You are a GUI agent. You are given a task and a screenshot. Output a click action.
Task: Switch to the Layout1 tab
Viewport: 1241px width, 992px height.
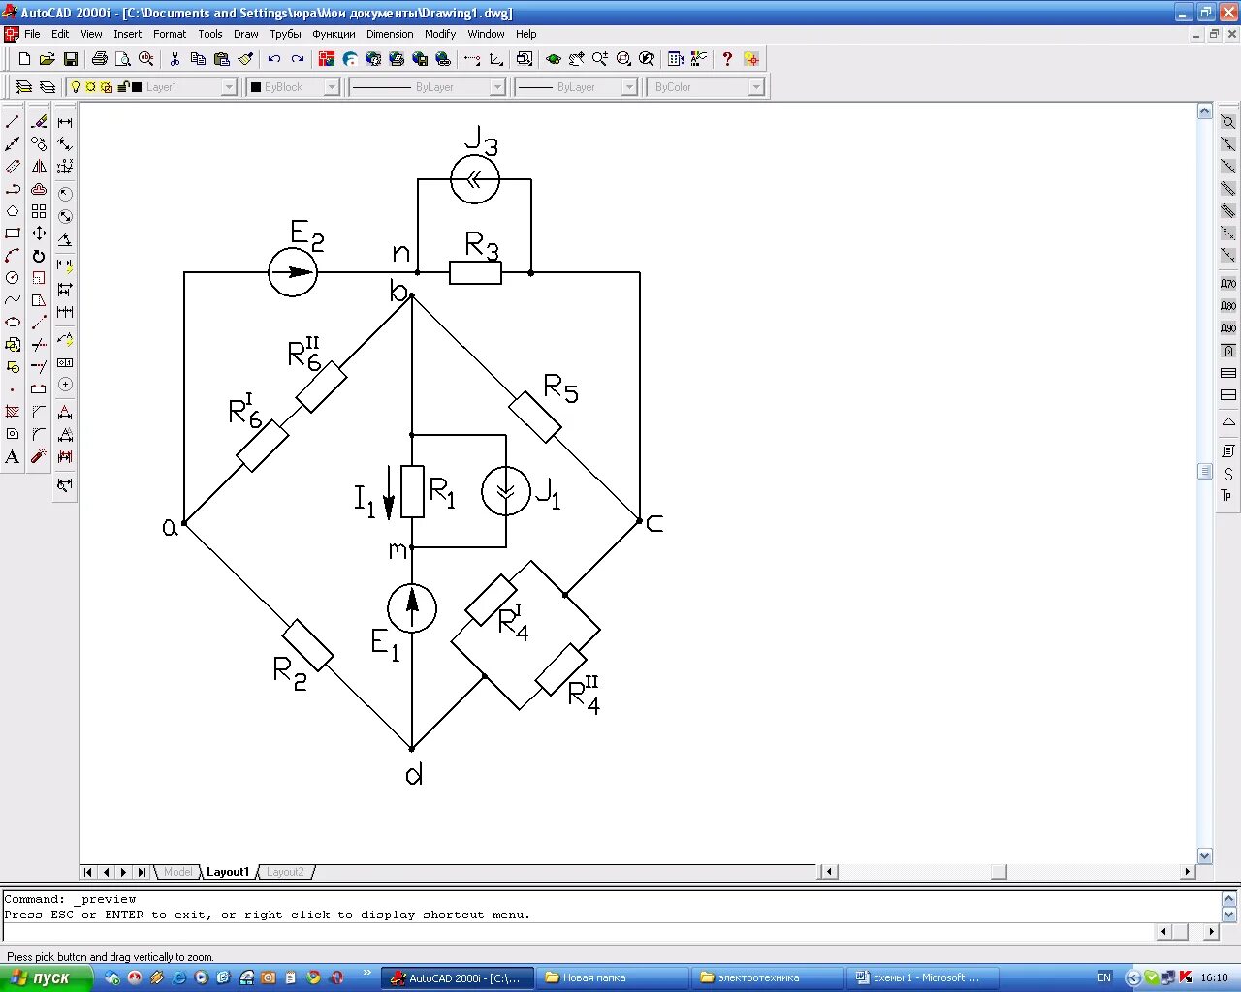click(x=228, y=872)
